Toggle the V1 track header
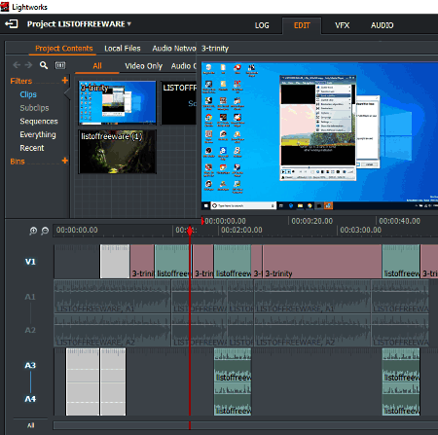The height and width of the screenshot is (435, 438). tap(30, 262)
